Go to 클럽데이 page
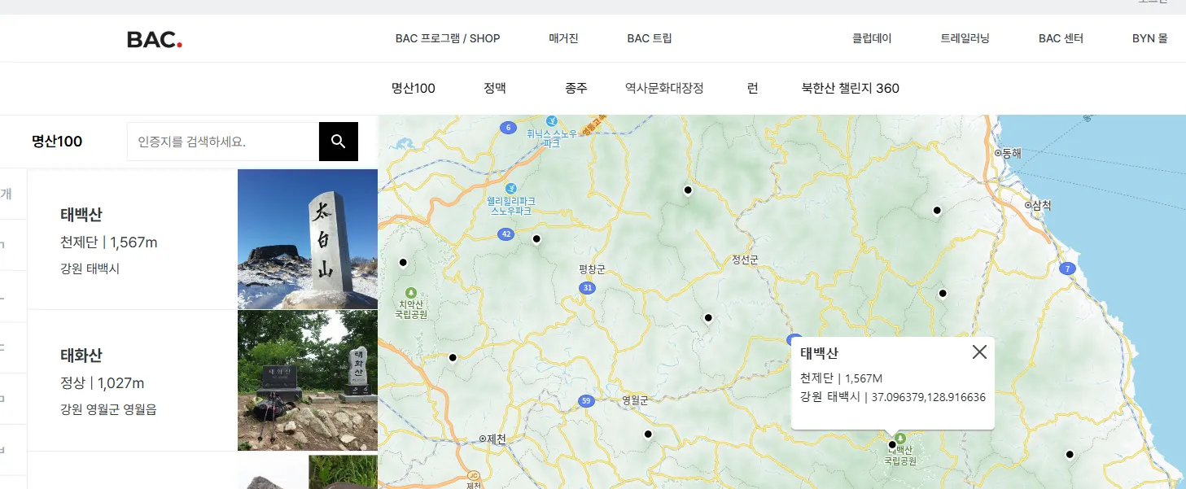The image size is (1186, 489). (872, 38)
